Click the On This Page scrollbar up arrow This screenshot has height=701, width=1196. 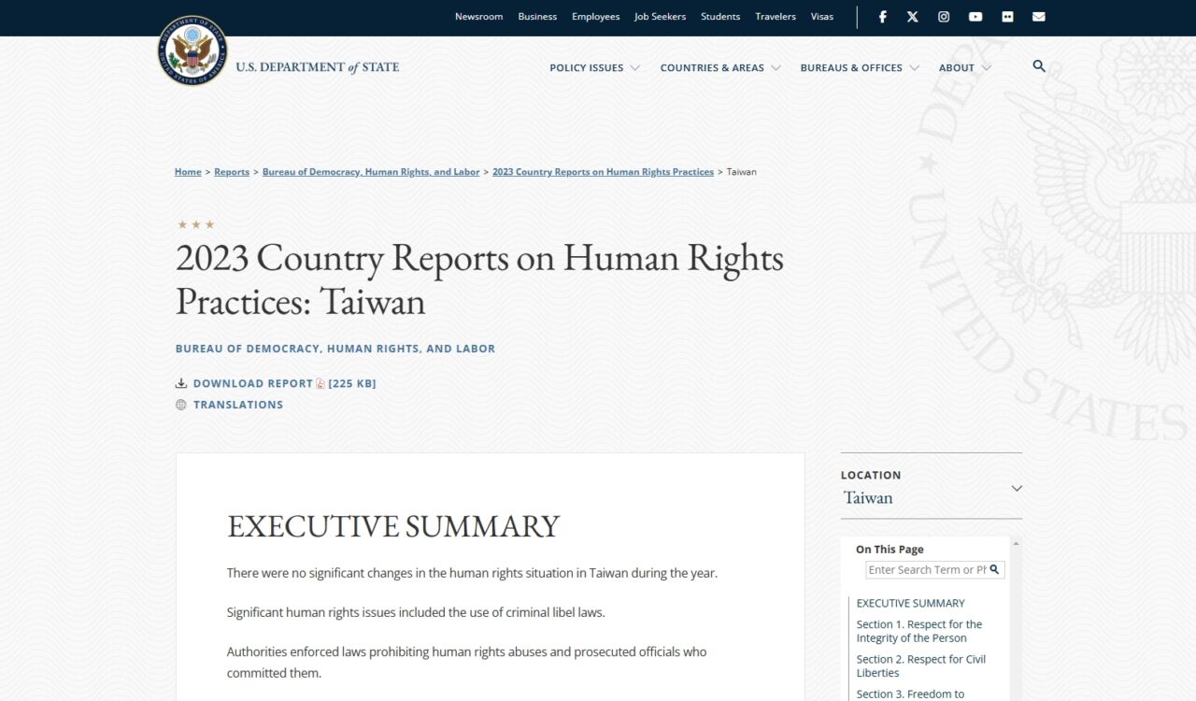[x=1016, y=543]
